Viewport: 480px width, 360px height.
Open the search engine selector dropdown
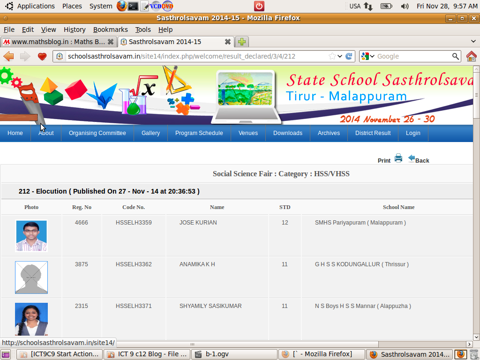(367, 56)
